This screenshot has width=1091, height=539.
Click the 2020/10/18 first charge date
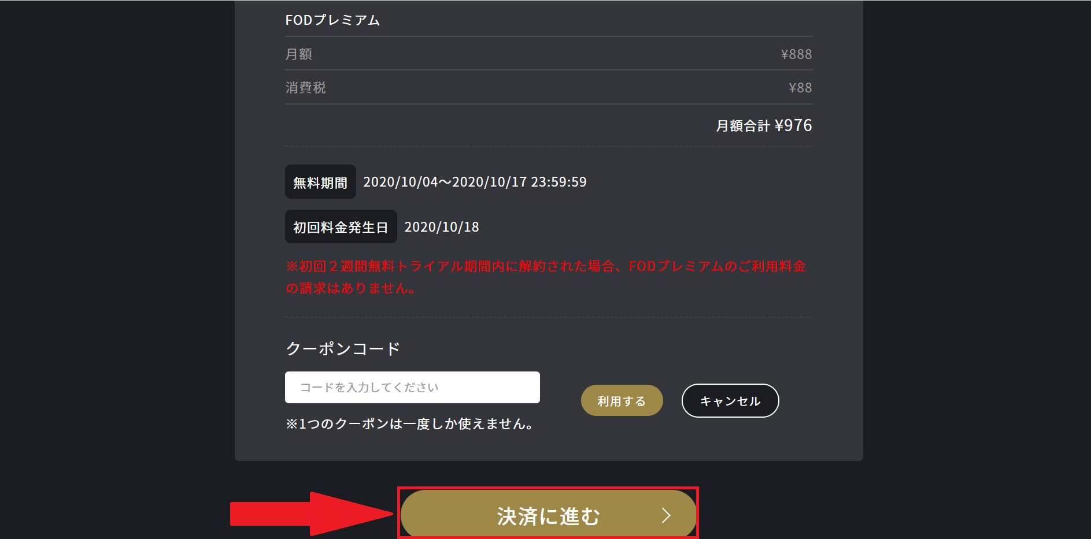[x=442, y=227]
